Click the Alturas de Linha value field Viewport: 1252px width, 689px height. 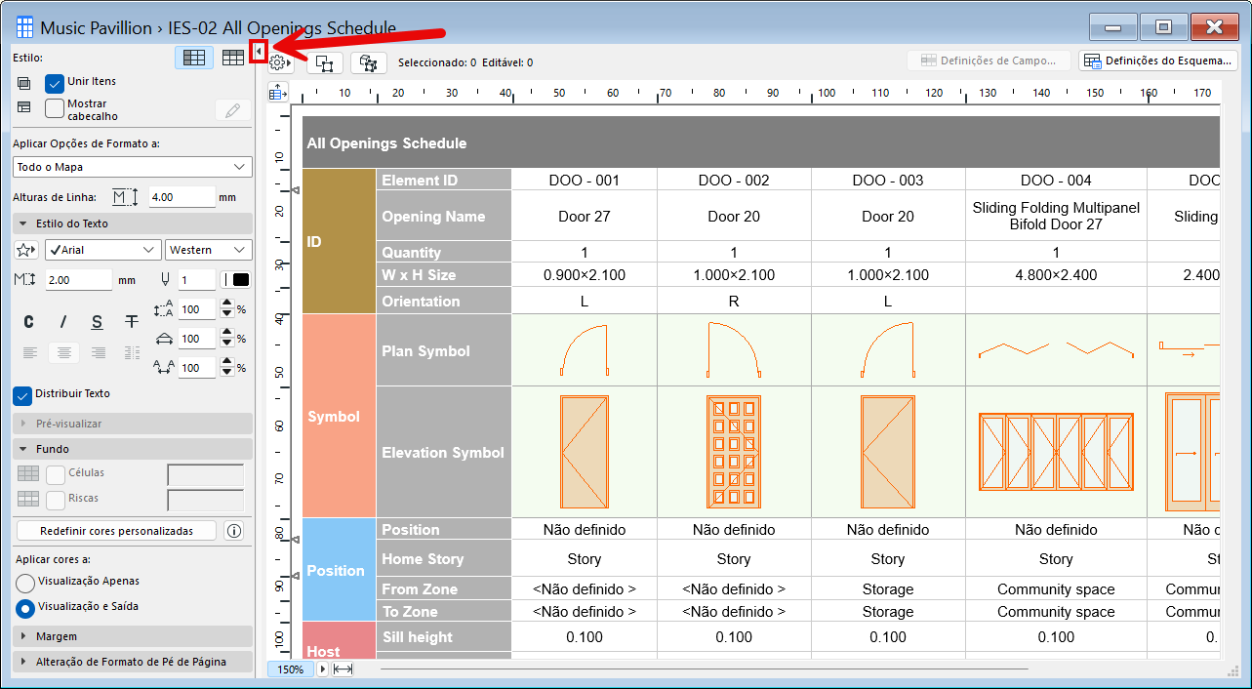pos(182,196)
